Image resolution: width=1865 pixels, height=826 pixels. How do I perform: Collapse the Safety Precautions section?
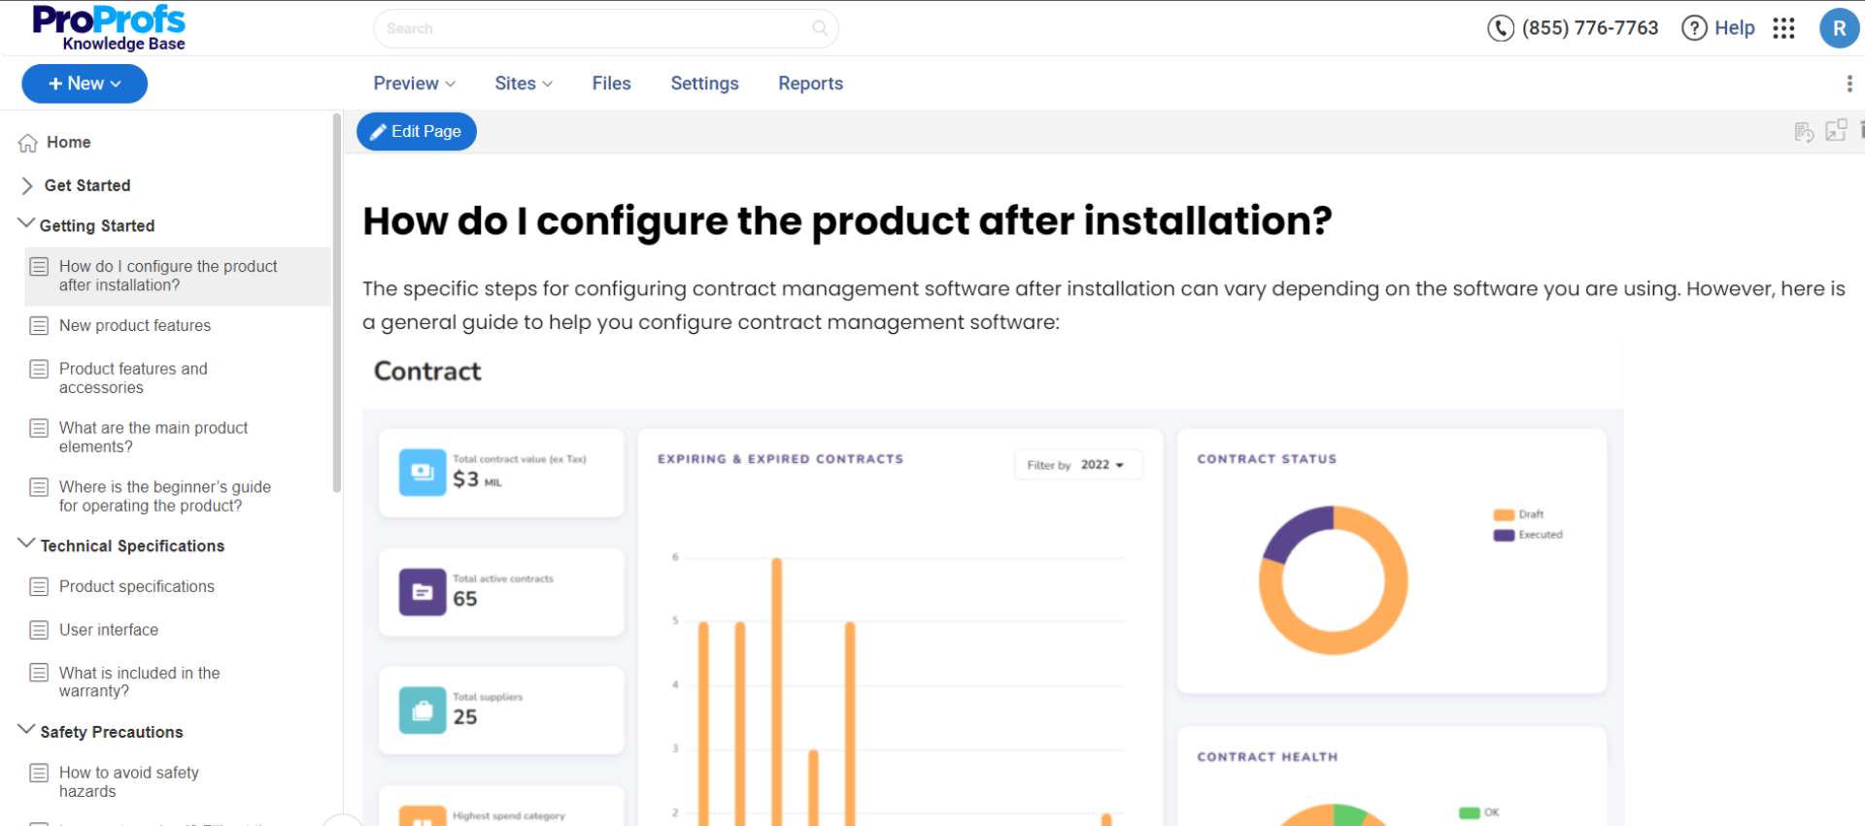pyautogui.click(x=26, y=731)
